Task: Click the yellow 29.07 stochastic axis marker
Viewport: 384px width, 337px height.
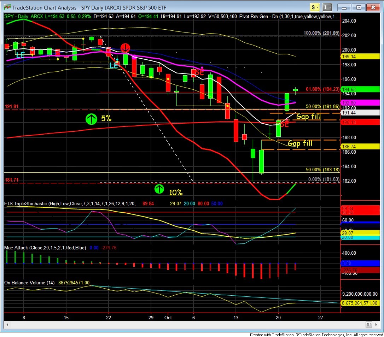Action: click(x=360, y=233)
